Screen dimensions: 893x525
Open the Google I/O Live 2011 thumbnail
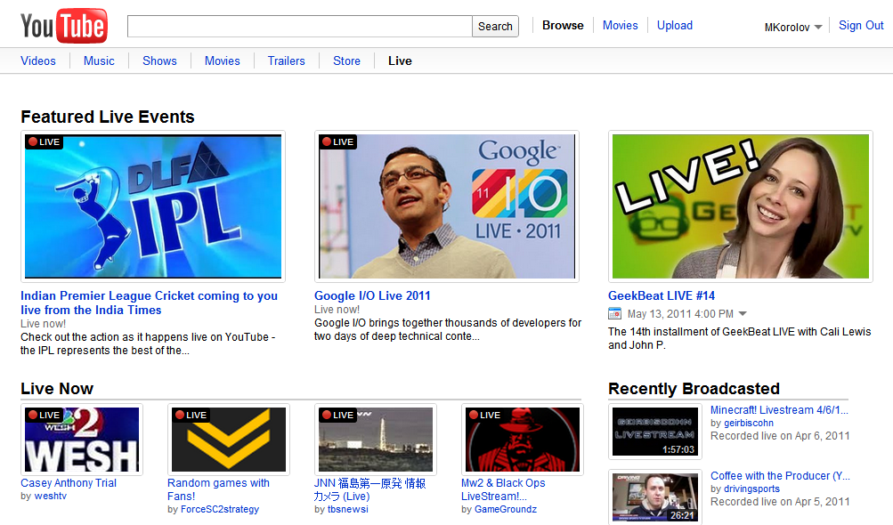click(447, 206)
